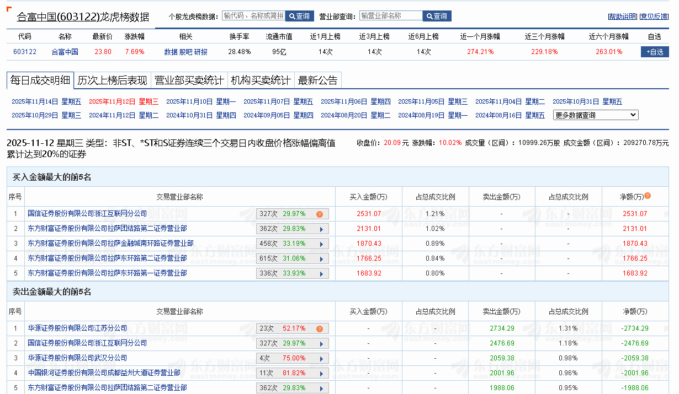The height and width of the screenshot is (394, 679).
Task: Focus the 输代码、名称或简拼 input field
Action: [254, 16]
